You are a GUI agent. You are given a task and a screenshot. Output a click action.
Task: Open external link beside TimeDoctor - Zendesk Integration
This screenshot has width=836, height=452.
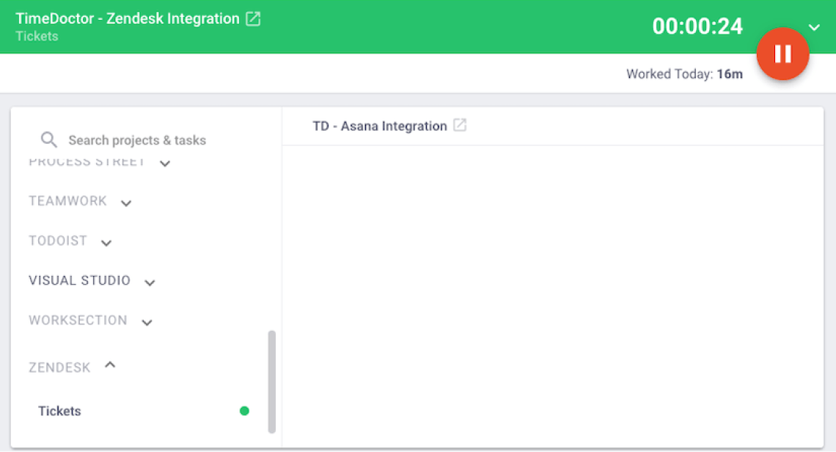pos(253,19)
